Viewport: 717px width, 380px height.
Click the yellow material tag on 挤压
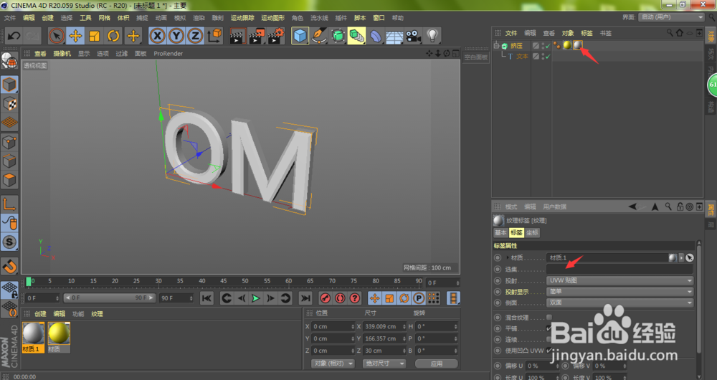(567, 45)
